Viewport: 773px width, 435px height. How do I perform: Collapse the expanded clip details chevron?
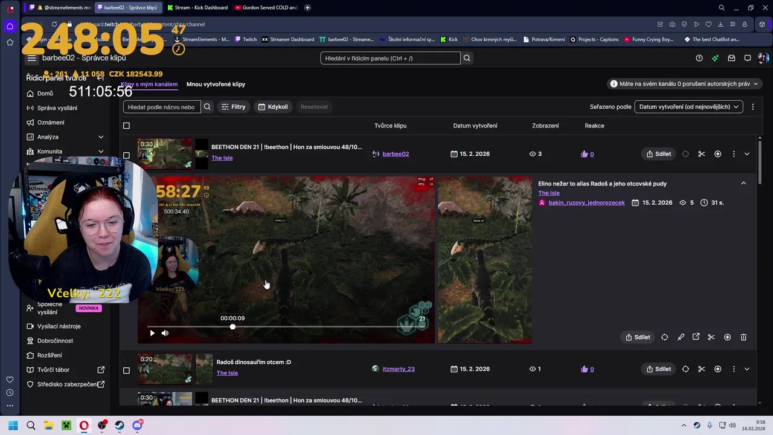(743, 183)
